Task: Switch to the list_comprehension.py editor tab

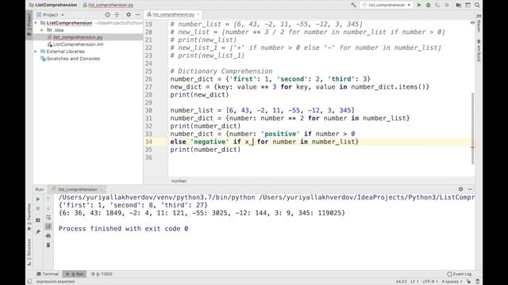Action: click(x=173, y=14)
